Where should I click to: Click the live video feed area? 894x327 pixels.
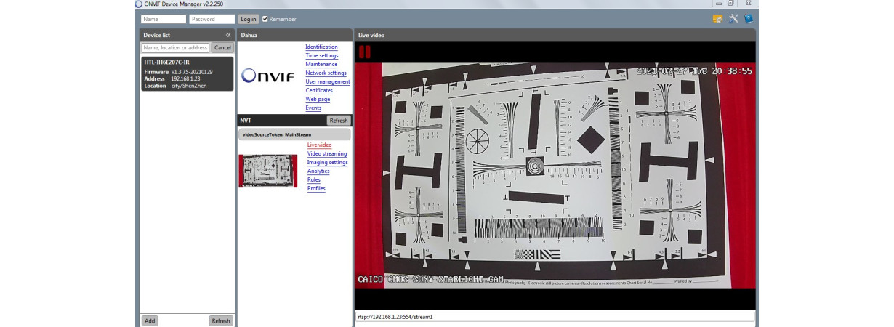tap(555, 175)
